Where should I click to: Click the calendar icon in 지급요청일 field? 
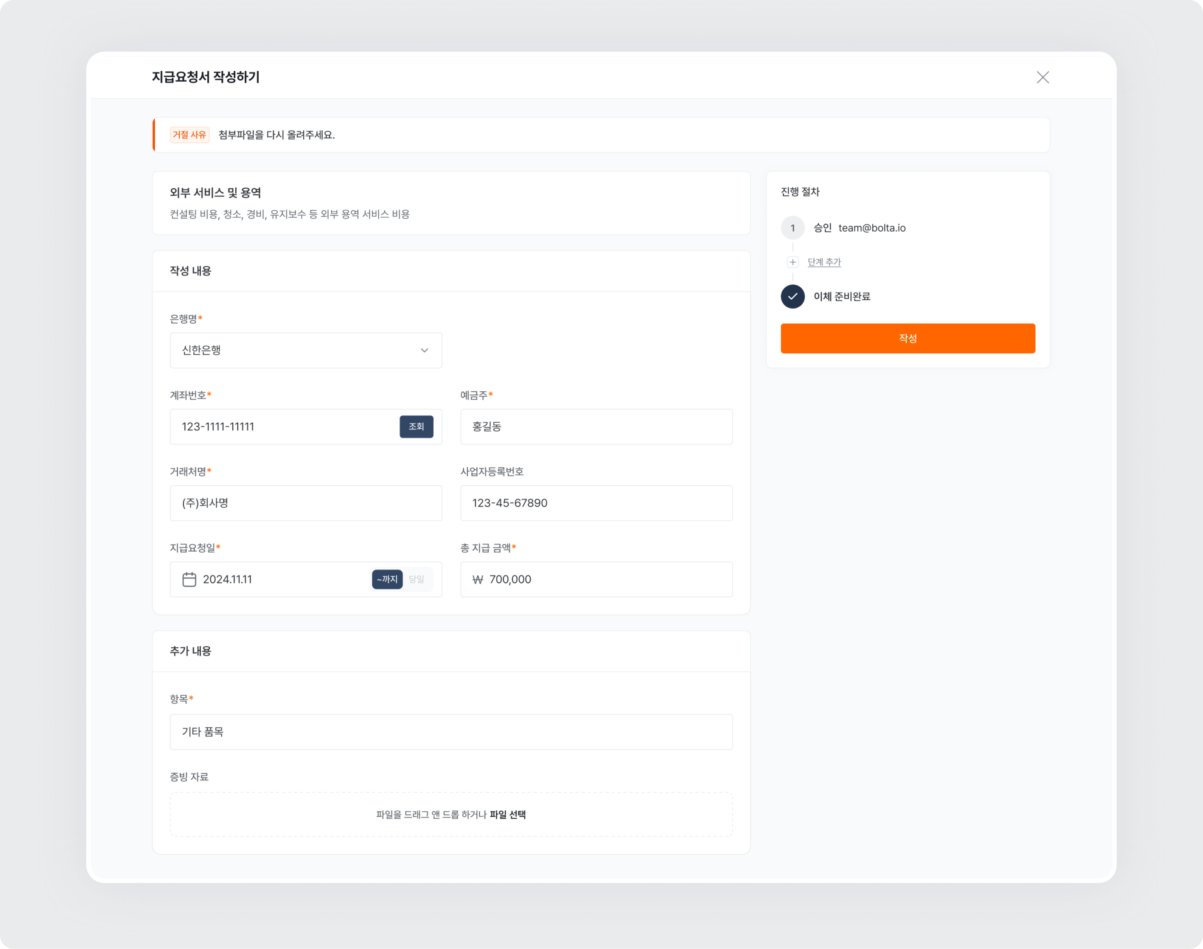pos(189,579)
